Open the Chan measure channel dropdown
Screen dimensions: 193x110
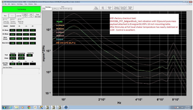click(63, 9)
